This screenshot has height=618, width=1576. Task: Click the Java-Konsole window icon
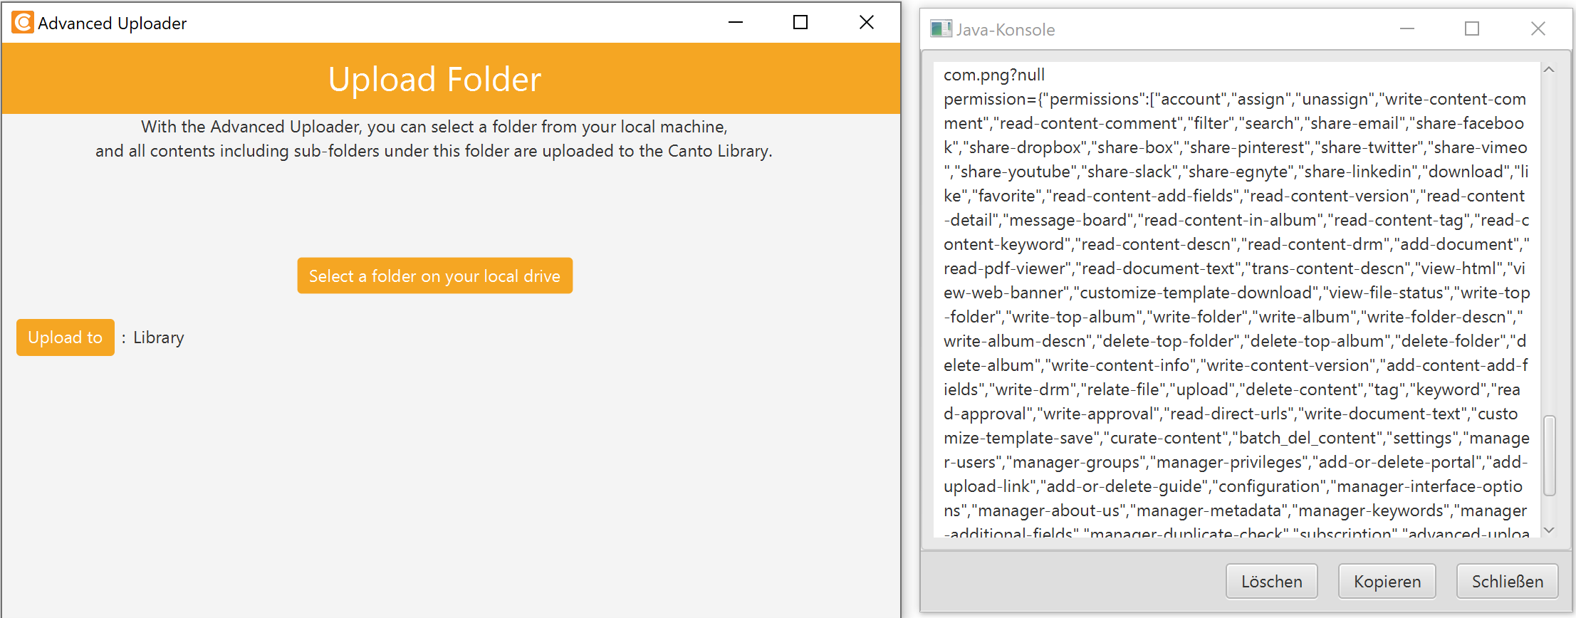tap(941, 29)
